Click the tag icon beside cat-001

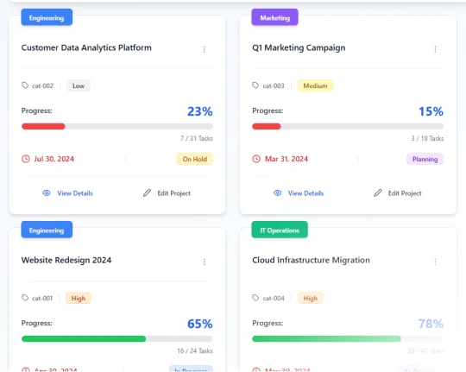(25, 298)
